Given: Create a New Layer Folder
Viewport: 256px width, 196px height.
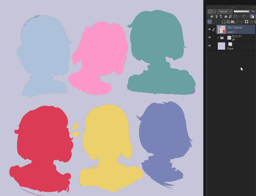Looking at the screenshot, I should 233,22.
